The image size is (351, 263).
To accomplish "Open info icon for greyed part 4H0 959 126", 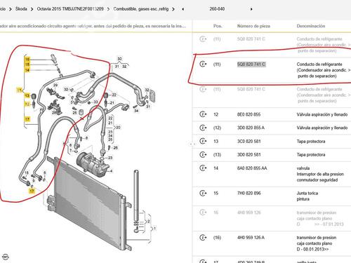I will pos(203,213).
